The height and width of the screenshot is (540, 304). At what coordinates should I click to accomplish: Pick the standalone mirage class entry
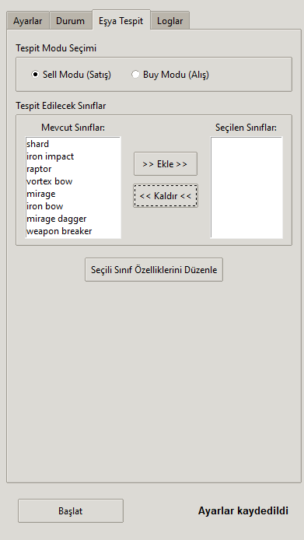click(x=73, y=194)
